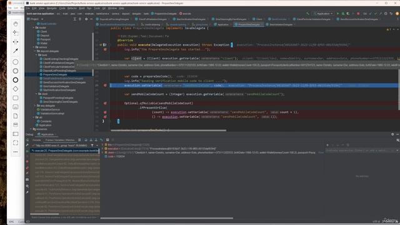Create a start event circle from palette

(x=16, y=62)
